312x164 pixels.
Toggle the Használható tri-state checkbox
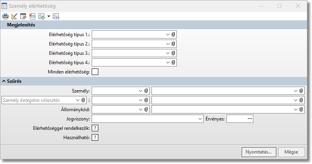point(95,137)
